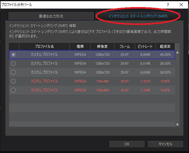Select the 8,094K profile radio button
189x153 pixels.
(x=13, y=54)
